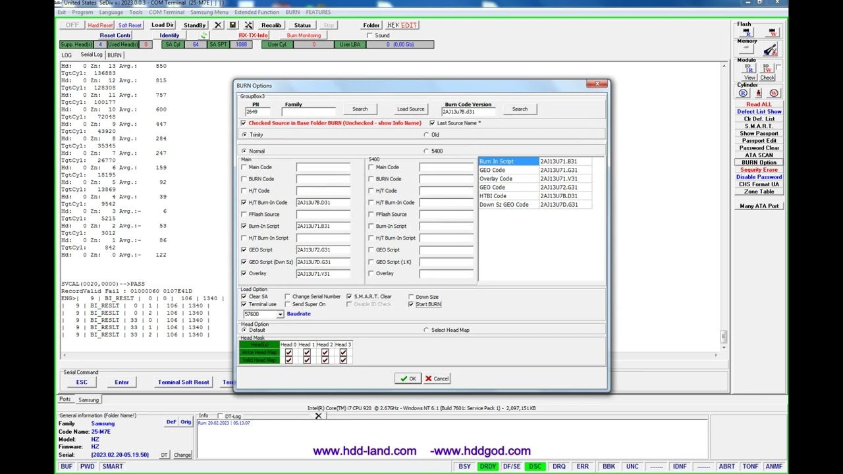Click the Load Source button
The width and height of the screenshot is (843, 474).
tap(410, 109)
